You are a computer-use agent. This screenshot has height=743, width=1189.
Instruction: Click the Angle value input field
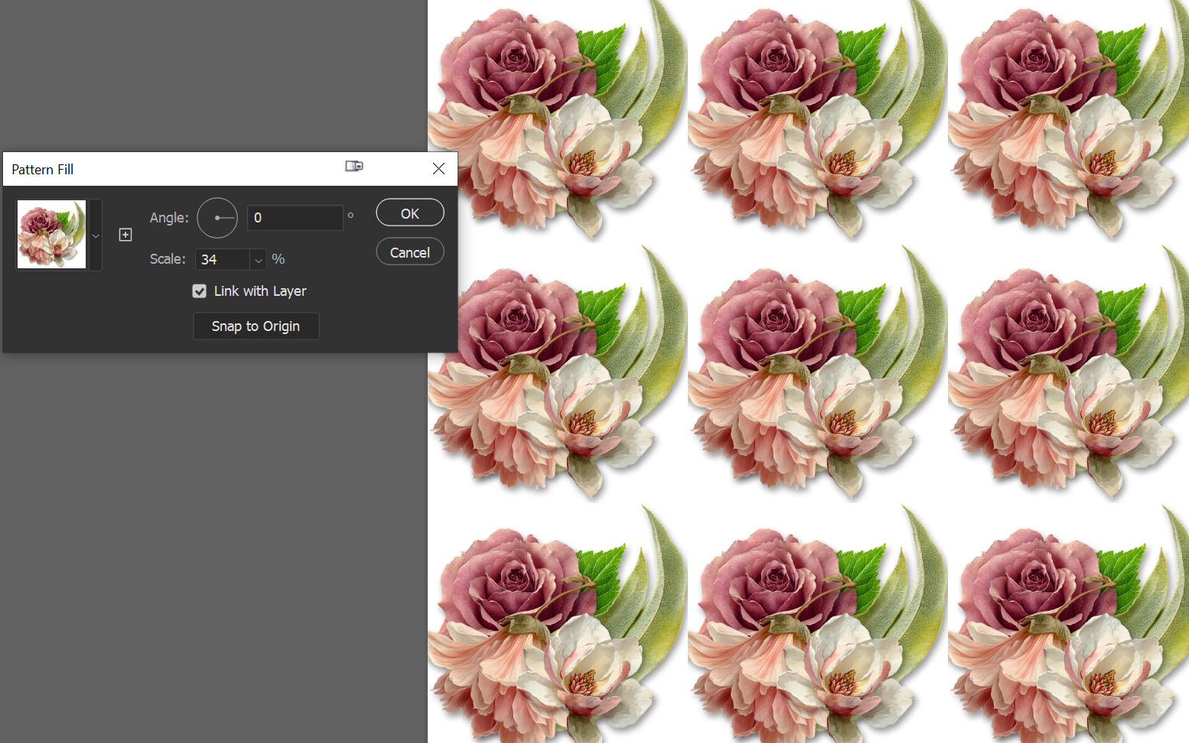coord(295,218)
